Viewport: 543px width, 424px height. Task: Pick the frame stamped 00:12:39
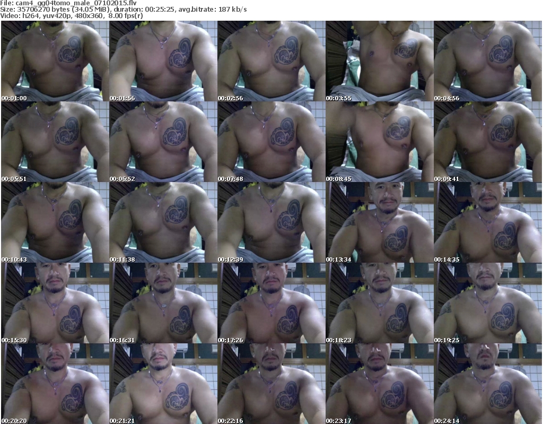(x=271, y=222)
